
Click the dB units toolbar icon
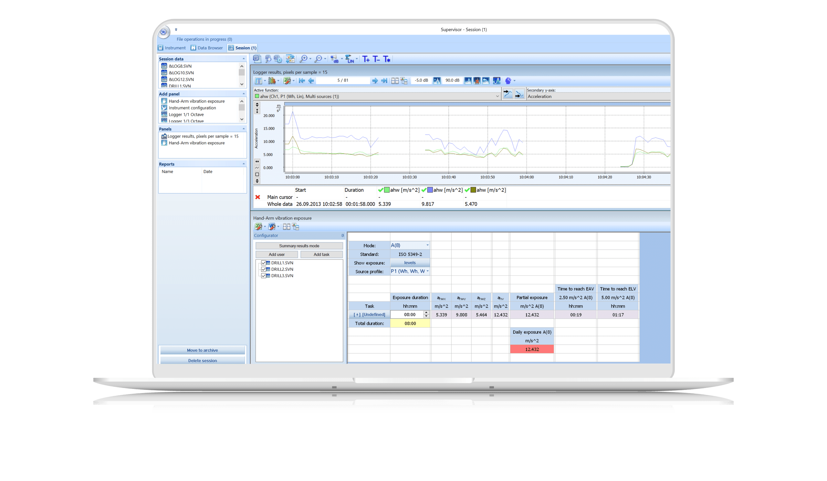[334, 59]
